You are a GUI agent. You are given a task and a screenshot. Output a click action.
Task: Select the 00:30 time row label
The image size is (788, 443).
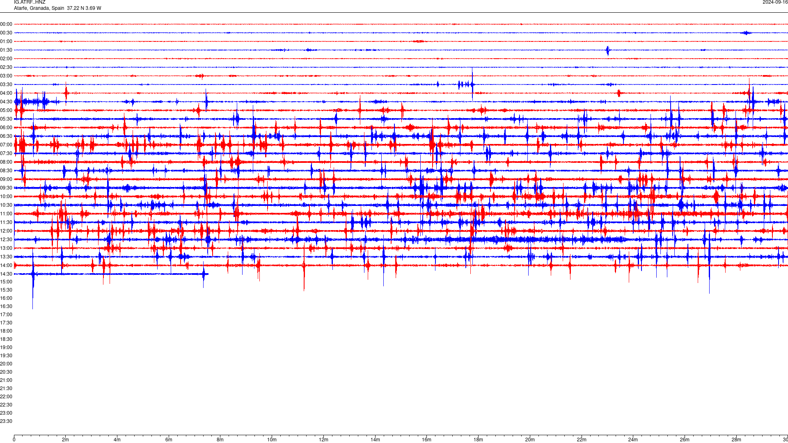click(x=6, y=33)
